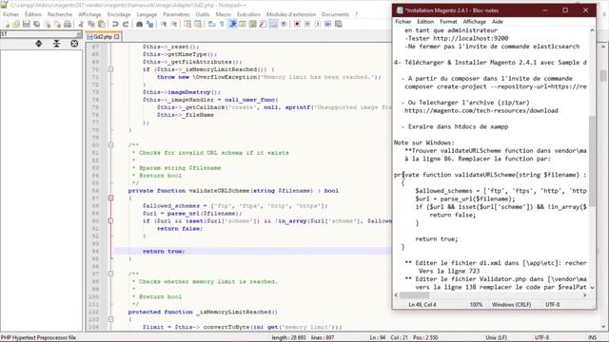Close the Gd2.php tab with its X
This screenshot has width=609, height=342.
pos(117,37)
